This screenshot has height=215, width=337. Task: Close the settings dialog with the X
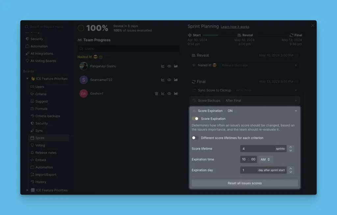point(313,26)
